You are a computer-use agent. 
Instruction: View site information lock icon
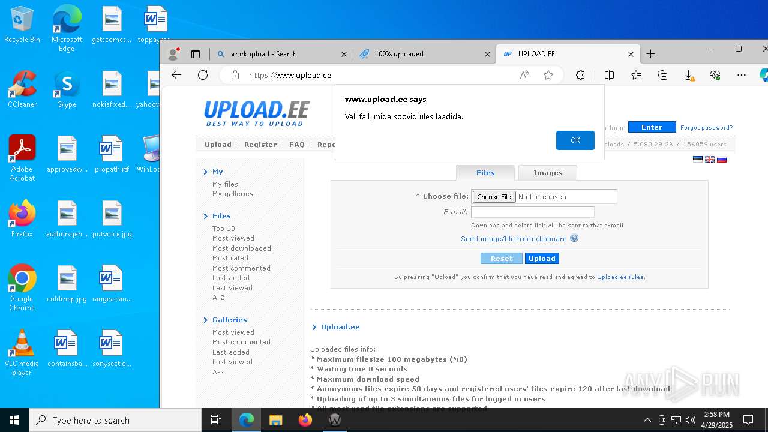click(x=235, y=75)
